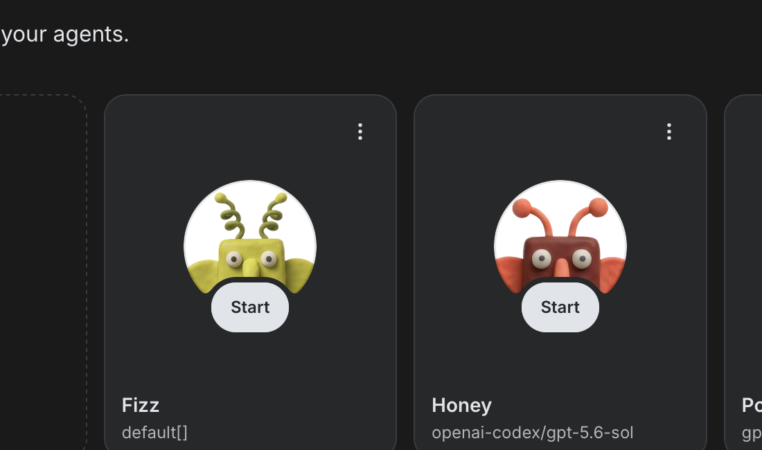Click the "default[]" model label
Viewport: 762px width, 450px height.
[x=154, y=433]
